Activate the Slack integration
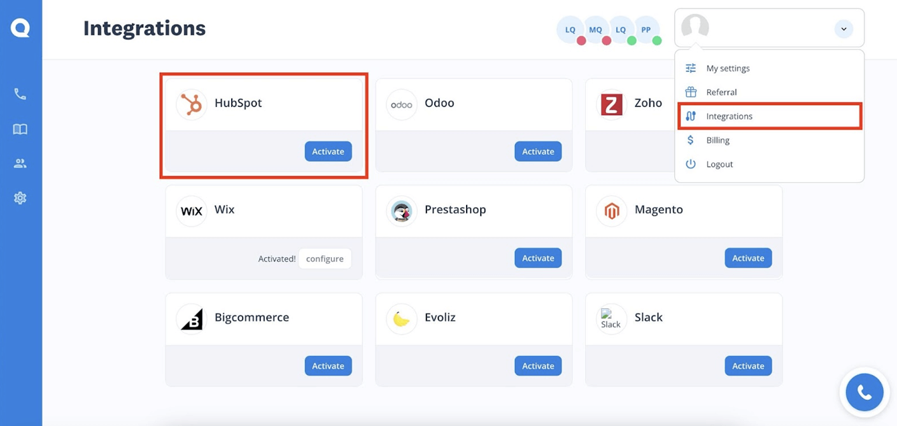 [748, 366]
